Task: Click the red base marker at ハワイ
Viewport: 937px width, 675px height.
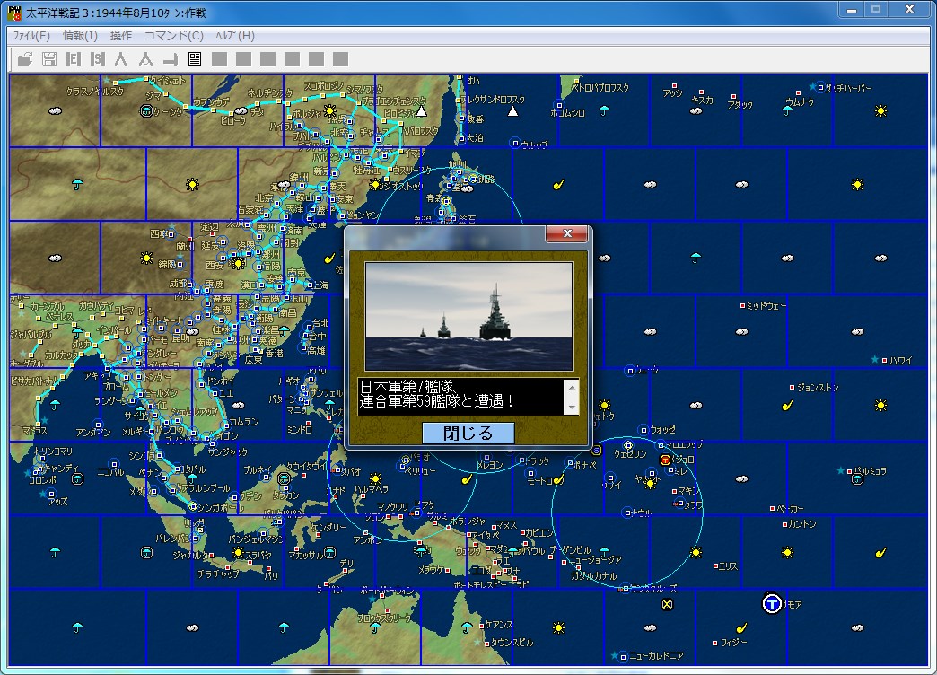Action: click(884, 360)
